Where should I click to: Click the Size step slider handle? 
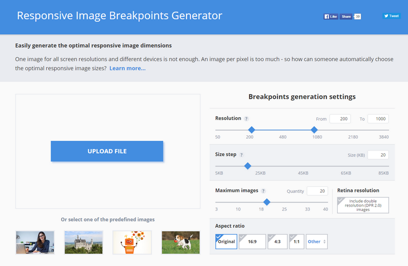(247, 166)
